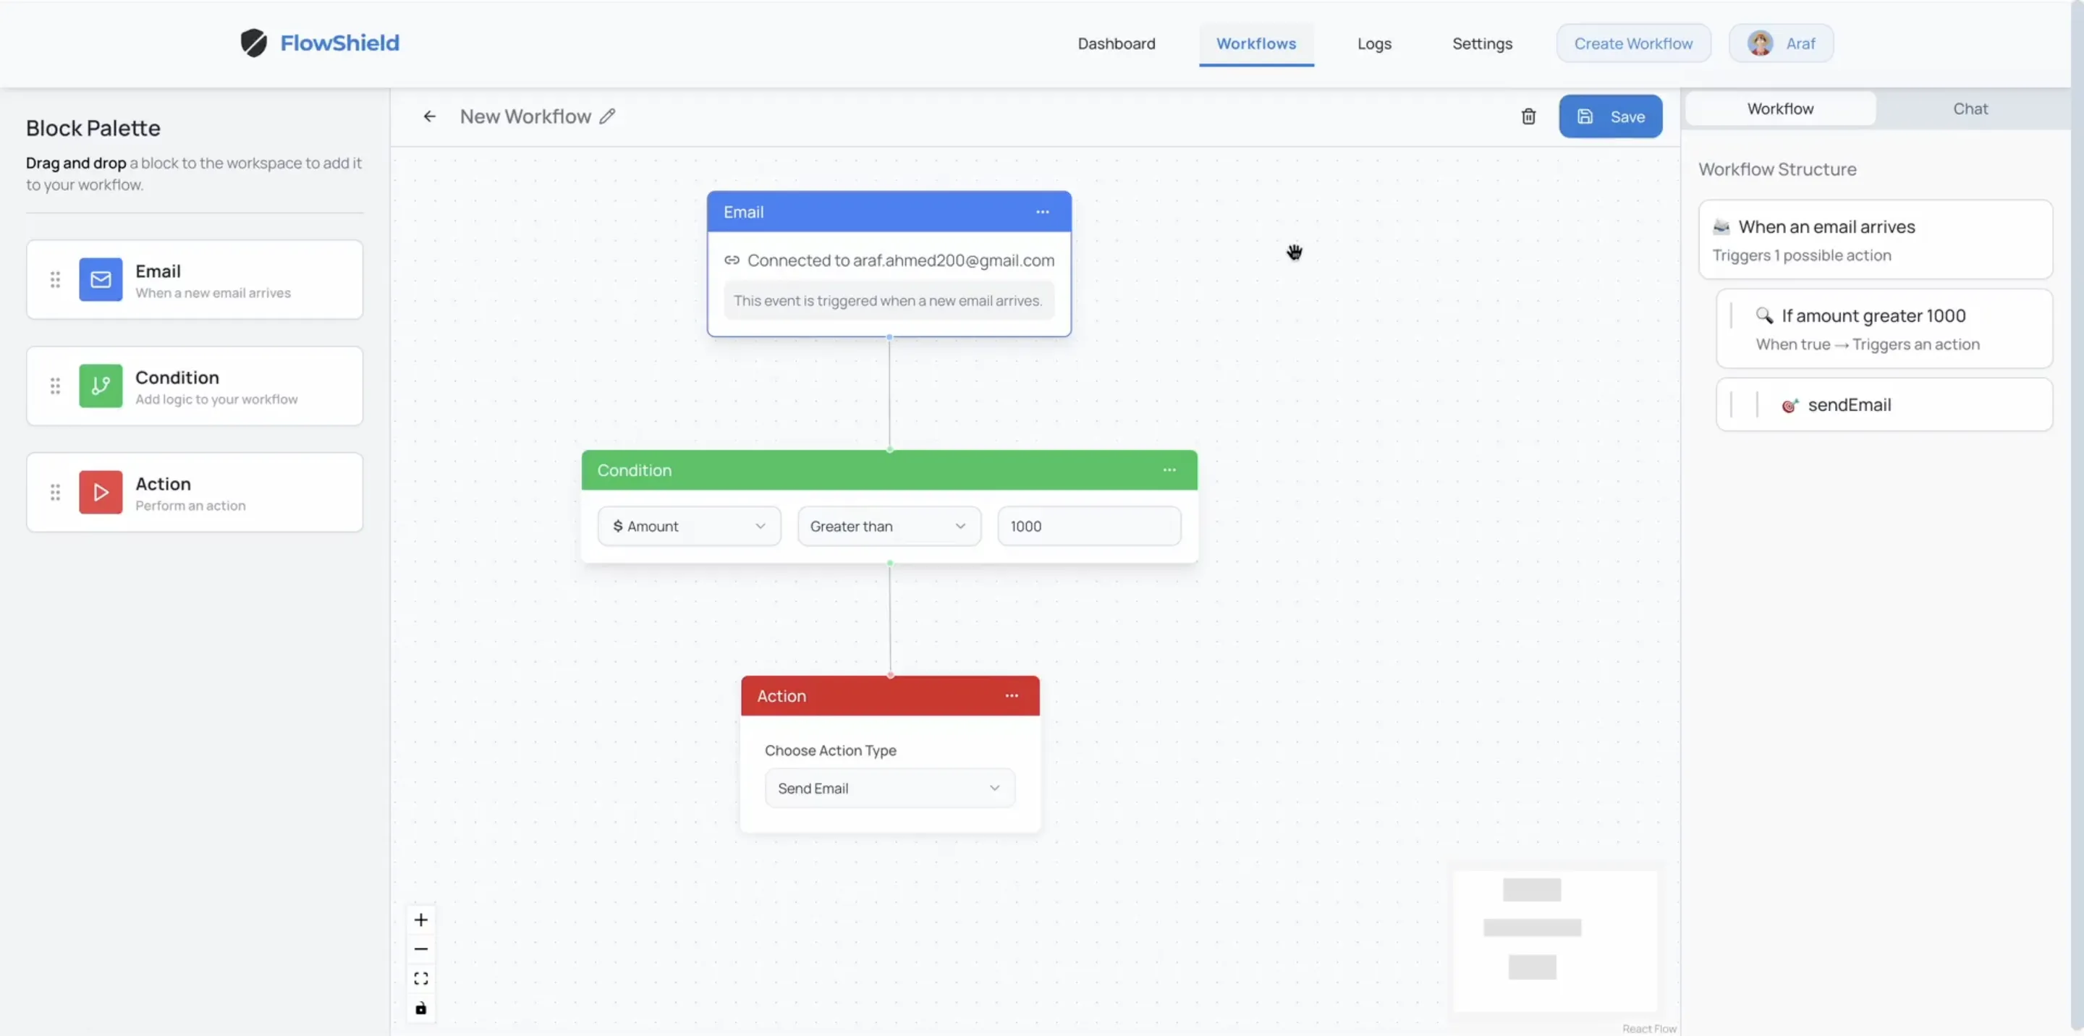
Task: Toggle canvas interactivity lock
Action: coord(420,1009)
